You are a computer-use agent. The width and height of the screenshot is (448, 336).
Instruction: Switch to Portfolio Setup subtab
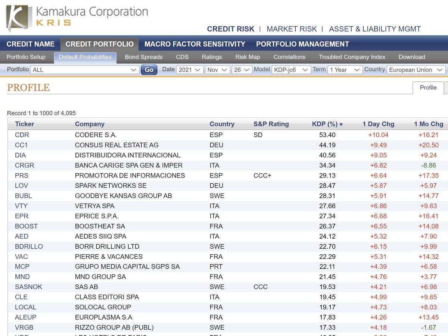(x=26, y=57)
